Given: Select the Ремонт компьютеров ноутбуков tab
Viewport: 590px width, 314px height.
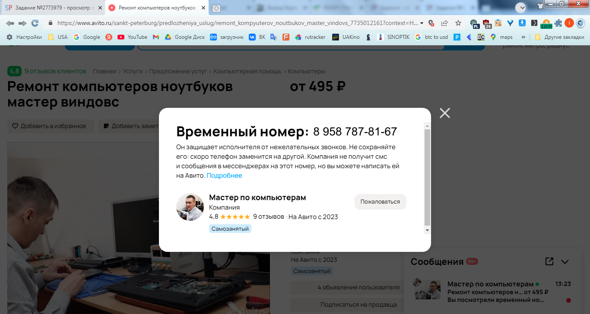Looking at the screenshot, I should tap(157, 8).
